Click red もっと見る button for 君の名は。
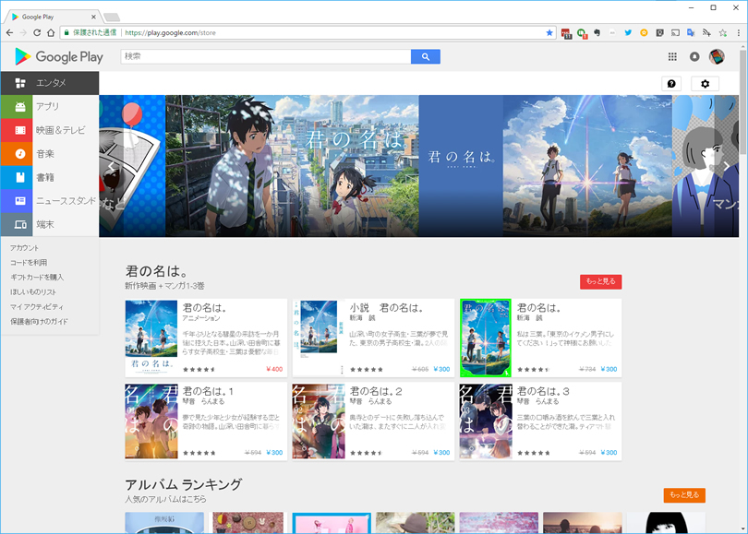 [600, 281]
